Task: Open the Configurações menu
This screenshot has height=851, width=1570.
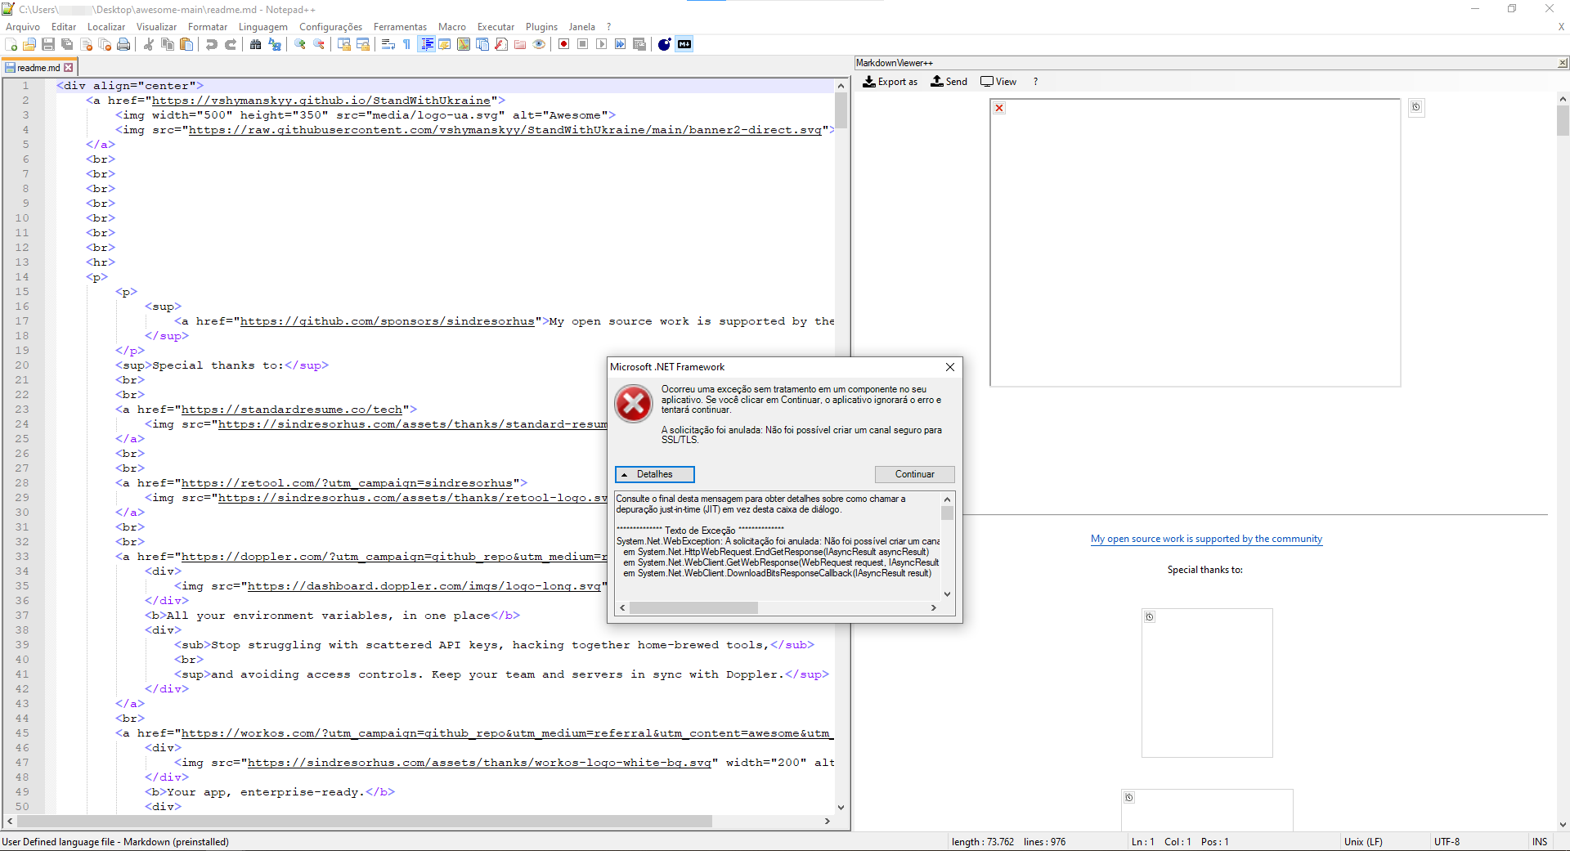Action: pyautogui.click(x=330, y=27)
